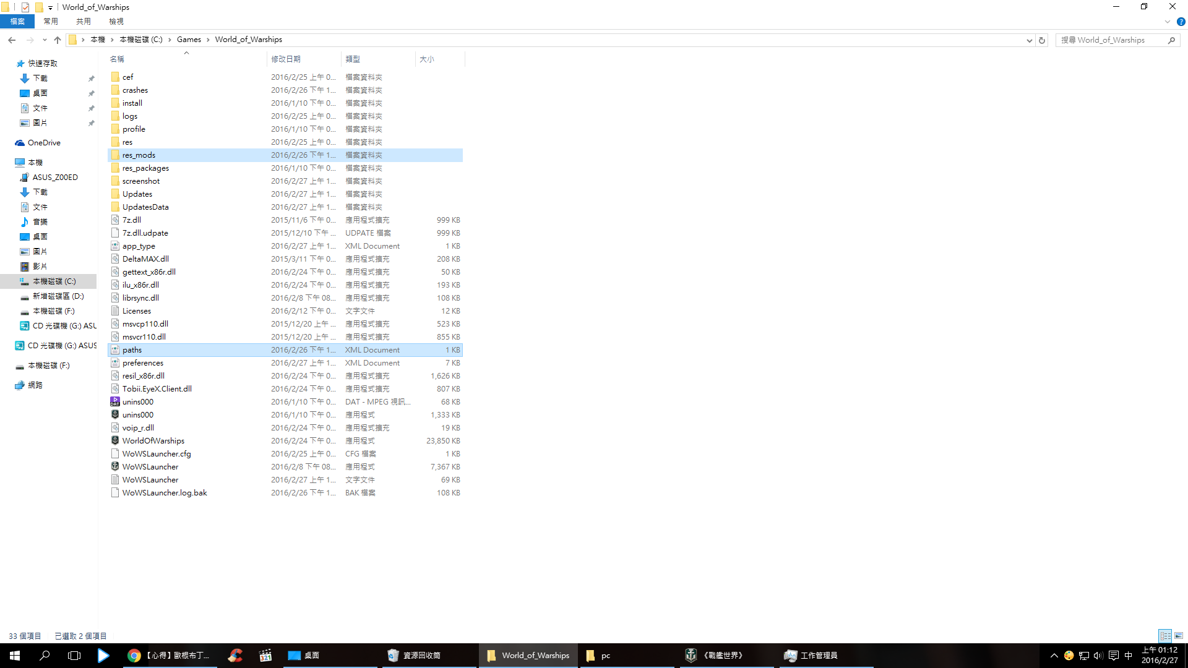Open taskbar search
This screenshot has height=668, width=1188.
click(45, 656)
